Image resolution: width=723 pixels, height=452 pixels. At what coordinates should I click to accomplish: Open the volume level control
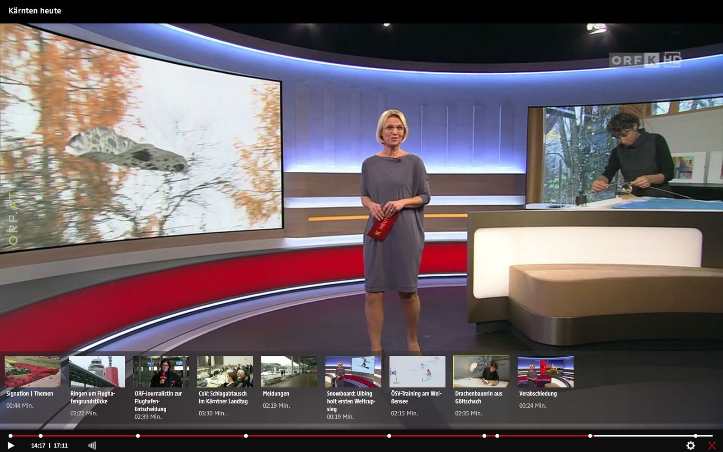click(x=92, y=445)
